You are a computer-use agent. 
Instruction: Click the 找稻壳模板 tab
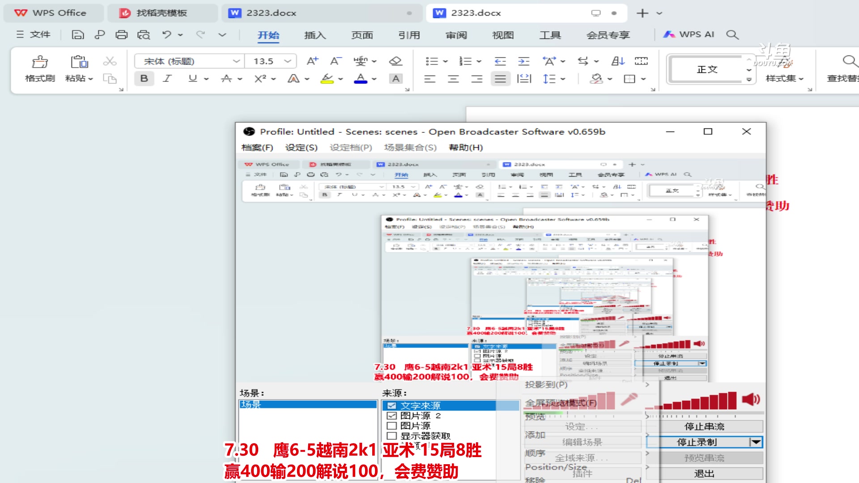point(162,13)
